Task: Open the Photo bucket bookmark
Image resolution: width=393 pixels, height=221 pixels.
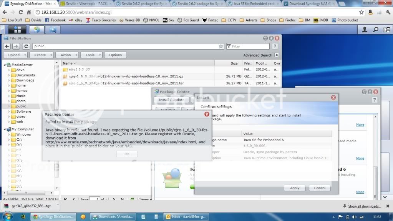Action: point(345,20)
